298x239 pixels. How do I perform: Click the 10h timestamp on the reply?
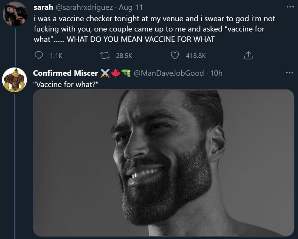(216, 73)
